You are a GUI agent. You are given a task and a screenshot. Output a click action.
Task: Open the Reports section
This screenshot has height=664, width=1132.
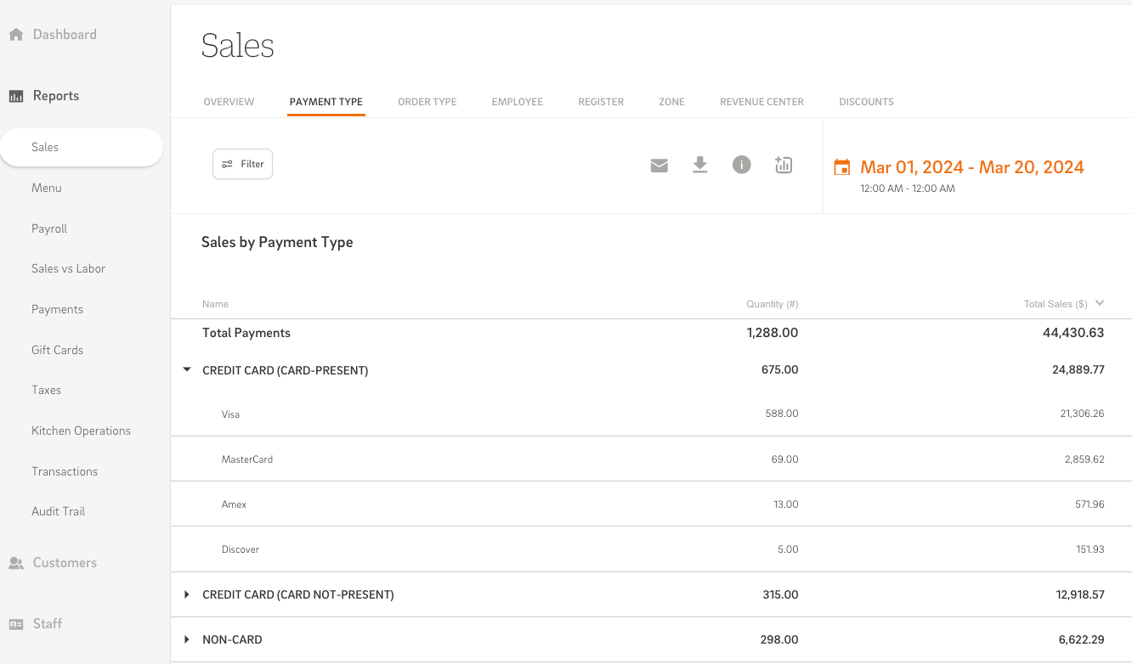tap(56, 96)
